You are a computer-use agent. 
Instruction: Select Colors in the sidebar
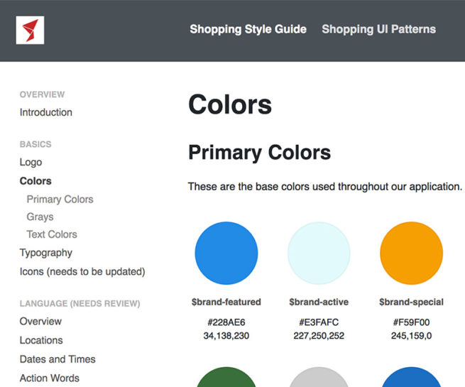[x=35, y=181]
